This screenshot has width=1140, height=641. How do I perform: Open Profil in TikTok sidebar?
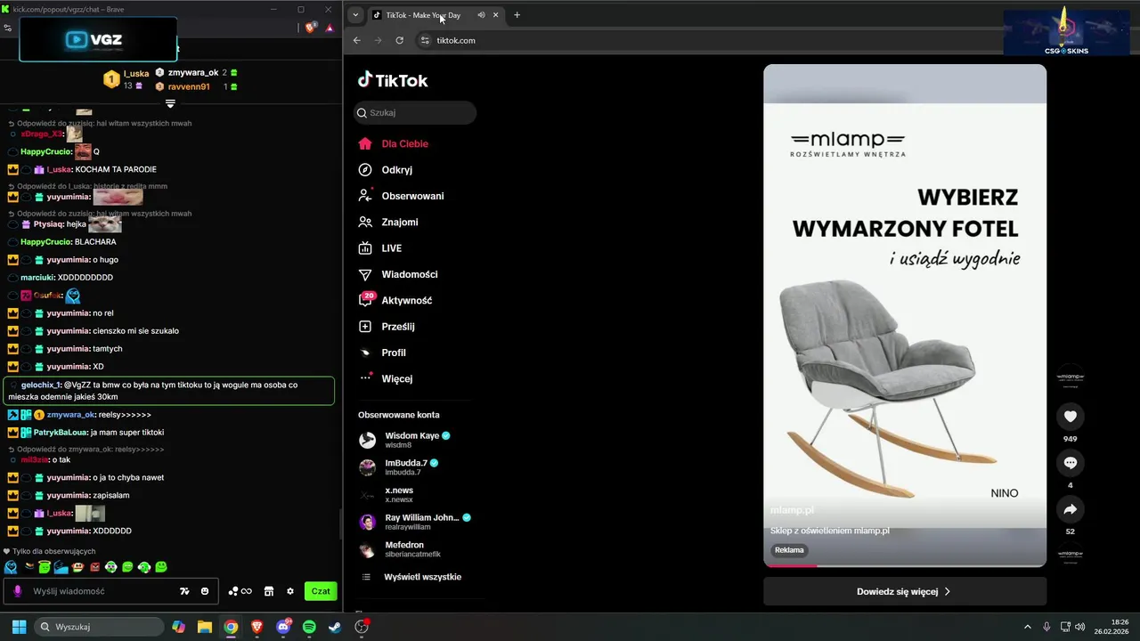click(394, 353)
